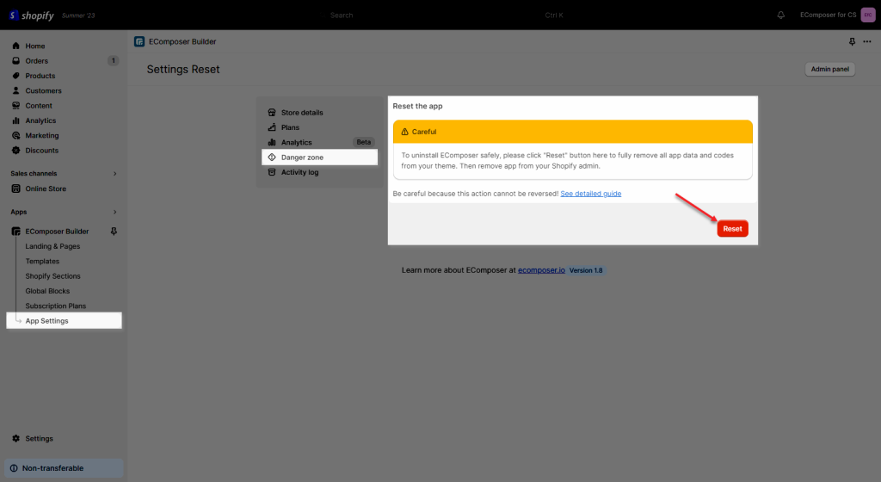The image size is (881, 482).
Task: Click the Beta badge on Analytics
Action: tap(364, 142)
